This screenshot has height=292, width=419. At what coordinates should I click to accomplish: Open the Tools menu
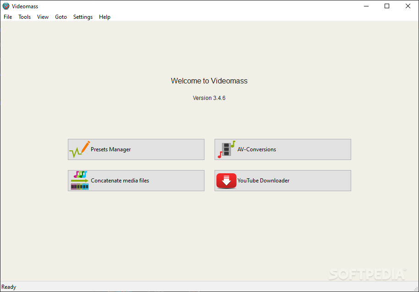[x=25, y=17]
